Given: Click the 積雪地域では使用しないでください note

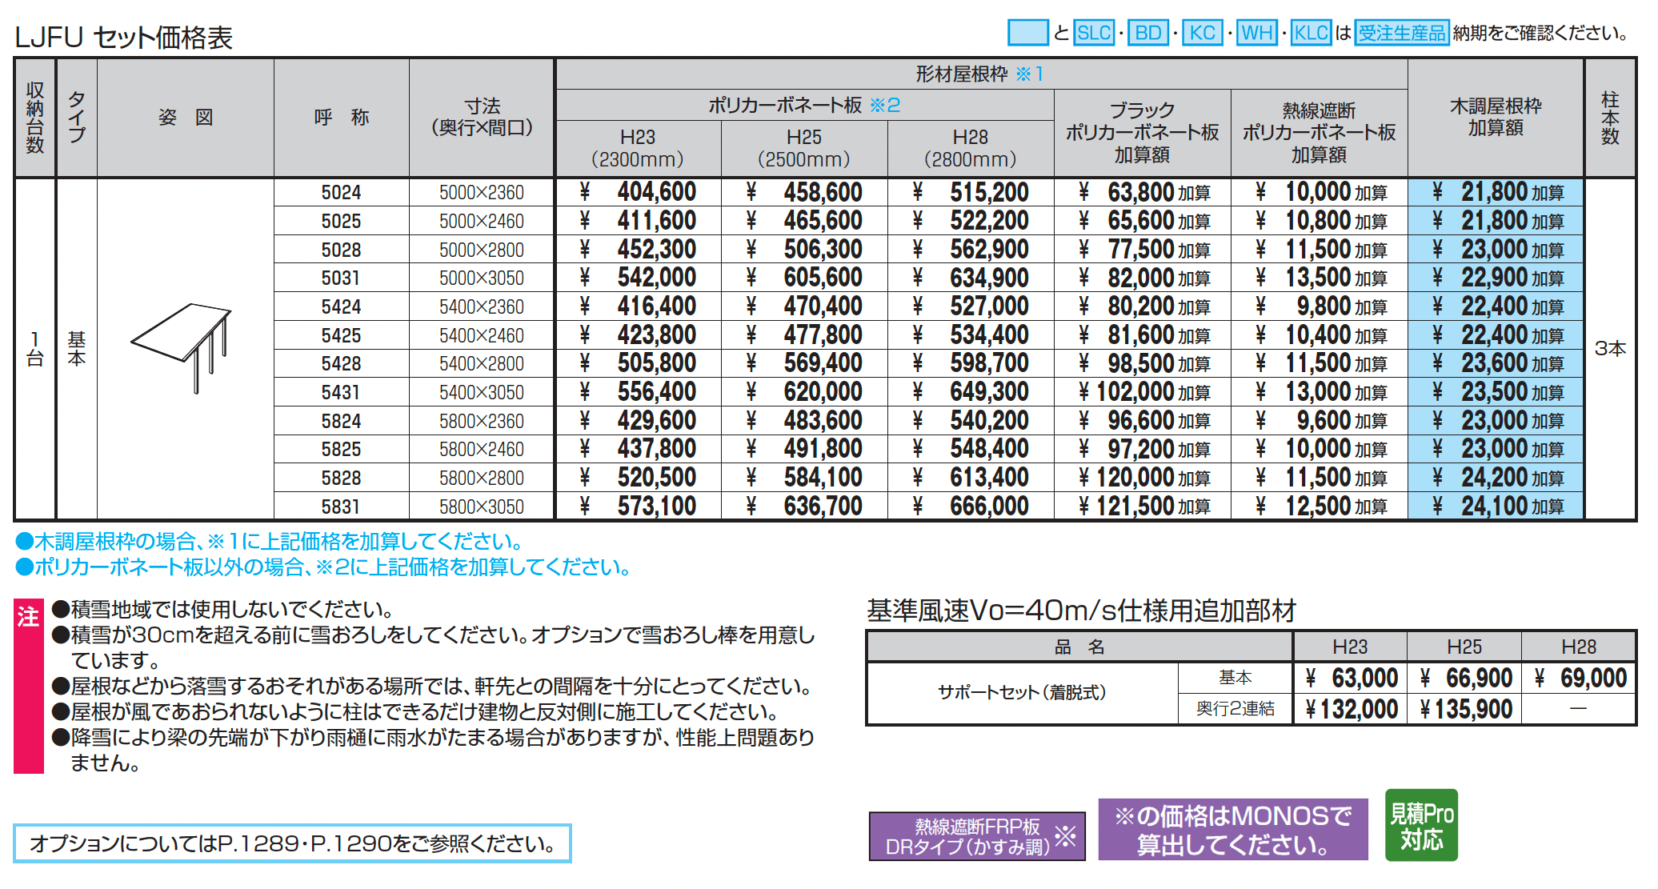Looking at the screenshot, I should pos(222,610).
